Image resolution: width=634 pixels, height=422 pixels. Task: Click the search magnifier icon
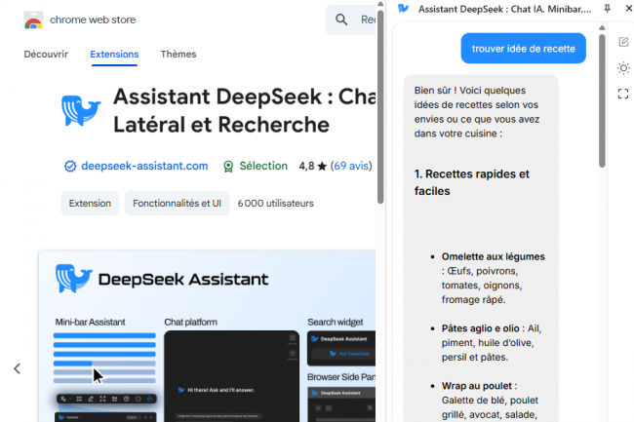click(341, 19)
